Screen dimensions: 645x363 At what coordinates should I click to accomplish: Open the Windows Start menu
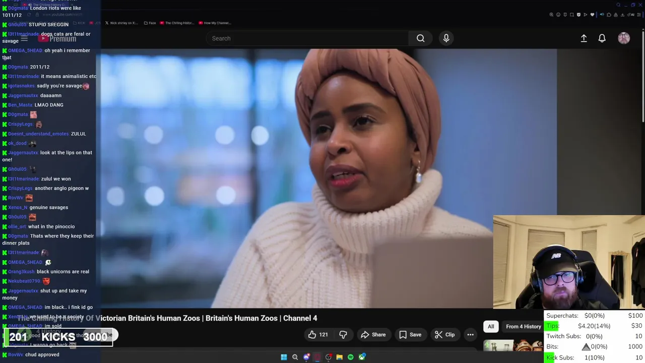coord(284,357)
